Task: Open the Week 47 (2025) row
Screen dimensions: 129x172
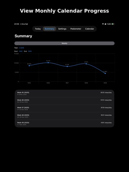Action: click(x=64, y=109)
